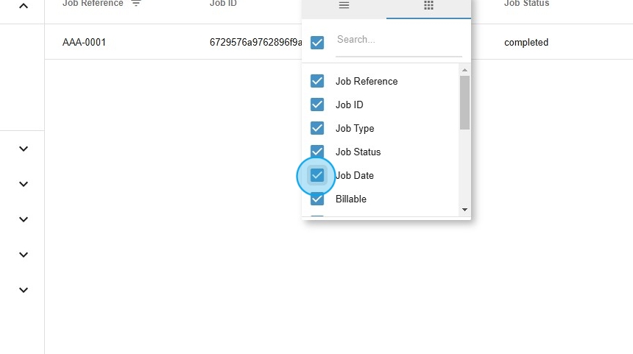Viewport: 633px width, 354px height.
Task: Toggle the select-all checkbox beside Search
Action: point(317,43)
